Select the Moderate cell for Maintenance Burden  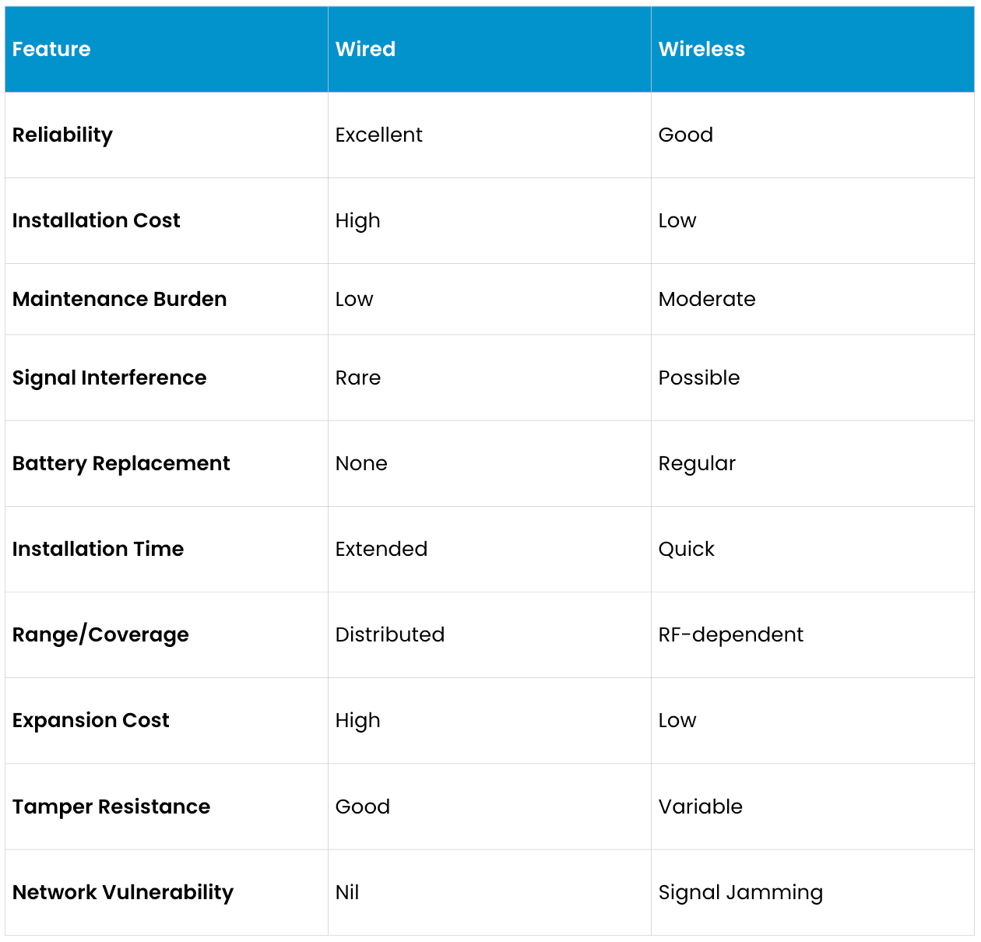707,299
